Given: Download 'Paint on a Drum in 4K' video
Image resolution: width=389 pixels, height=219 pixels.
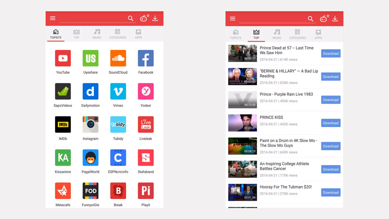Looking at the screenshot, I should coord(331,146).
